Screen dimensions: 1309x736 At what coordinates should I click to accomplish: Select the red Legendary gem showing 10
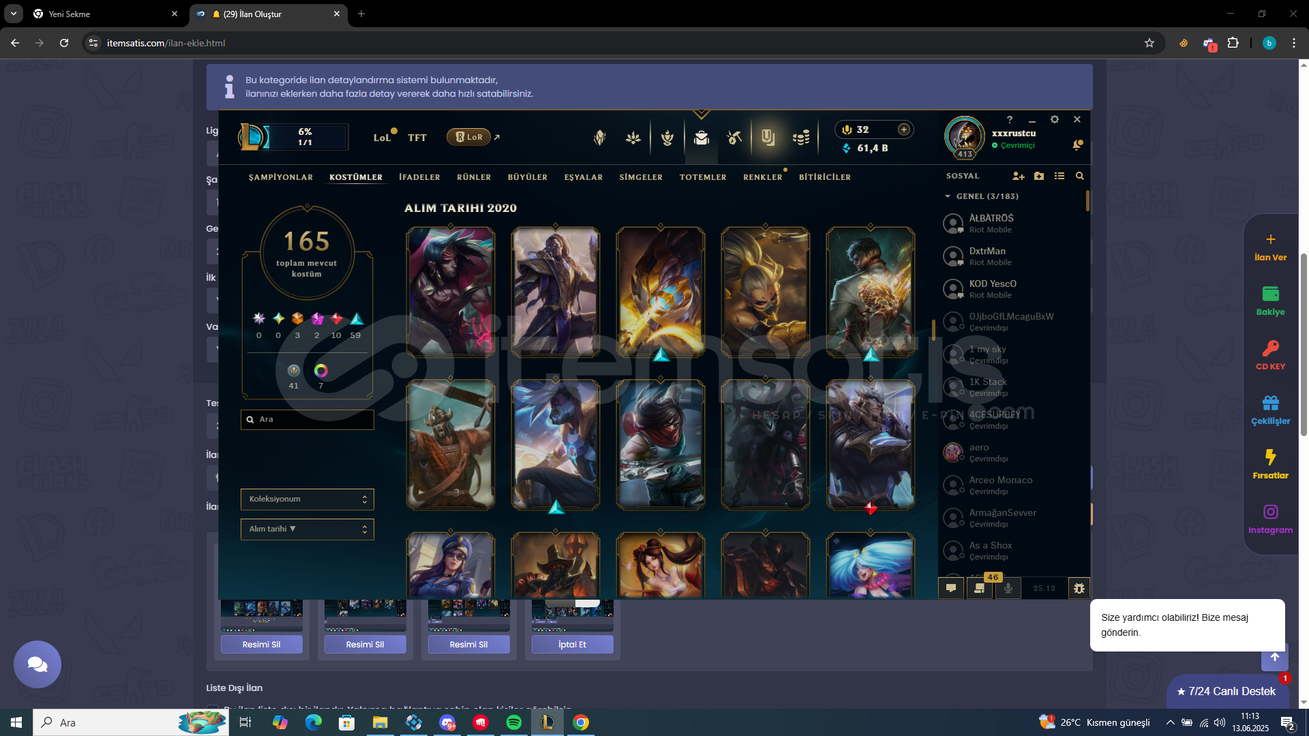pyautogui.click(x=337, y=319)
